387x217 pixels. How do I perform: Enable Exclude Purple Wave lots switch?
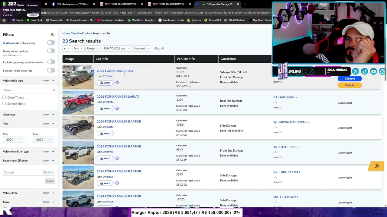pyautogui.click(x=51, y=70)
